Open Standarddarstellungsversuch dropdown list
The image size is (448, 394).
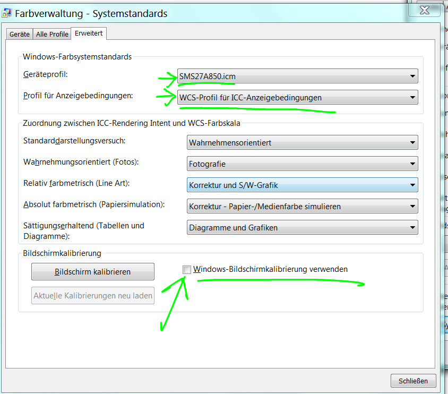(303, 143)
